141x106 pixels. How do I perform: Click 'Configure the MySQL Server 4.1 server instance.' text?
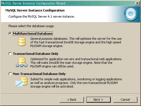41,17
